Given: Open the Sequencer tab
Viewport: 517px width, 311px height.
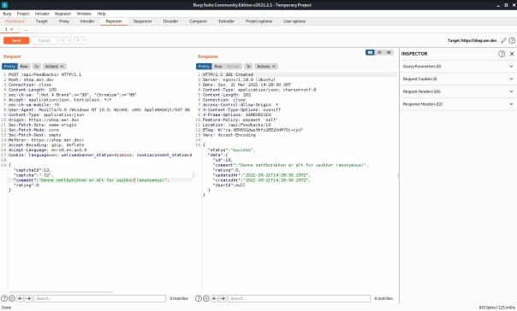Looking at the screenshot, I should tap(142, 21).
